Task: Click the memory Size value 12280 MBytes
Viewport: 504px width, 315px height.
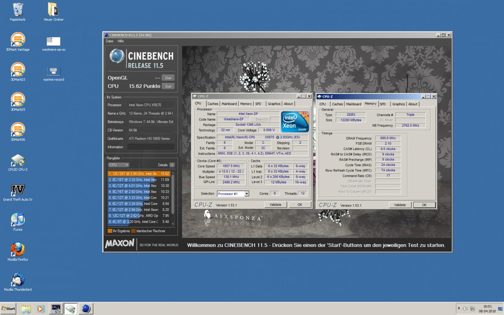Action: pos(351,120)
